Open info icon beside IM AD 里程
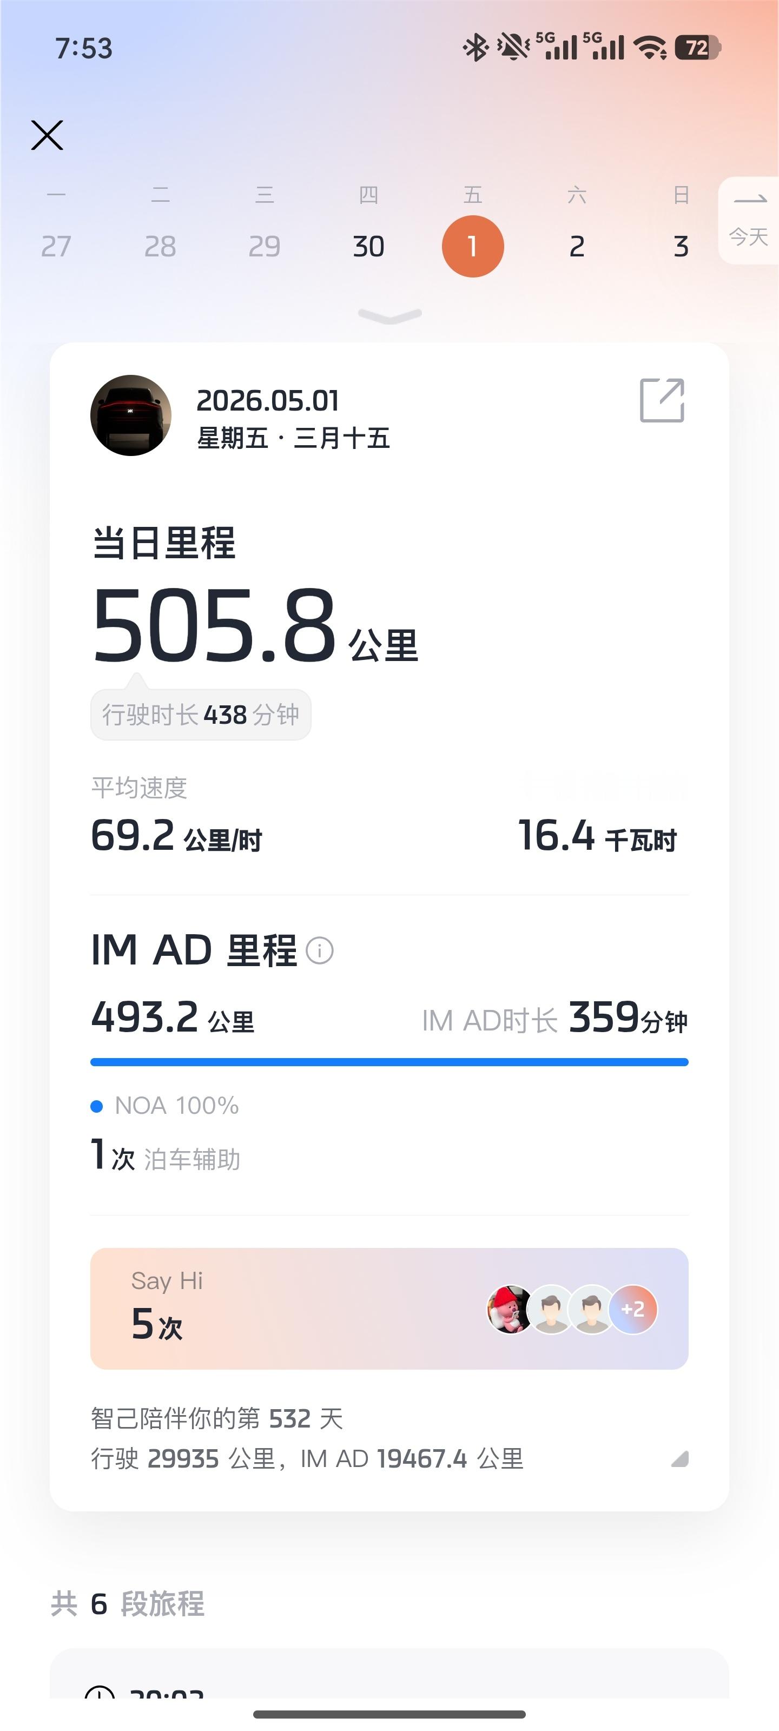Image resolution: width=779 pixels, height=1731 pixels. pos(319,951)
